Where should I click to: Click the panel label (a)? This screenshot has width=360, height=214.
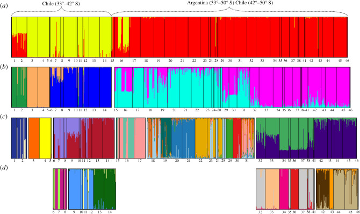click(4, 6)
